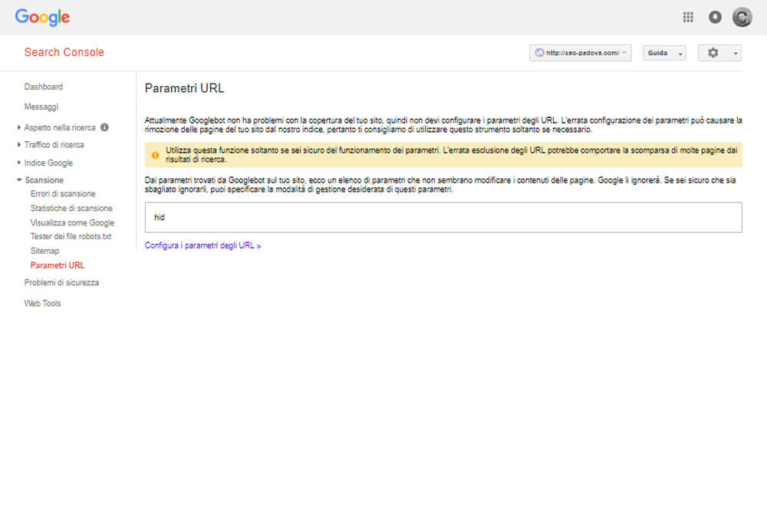Open the Guida help dropdown
This screenshot has height=523, width=767.
[x=664, y=53]
